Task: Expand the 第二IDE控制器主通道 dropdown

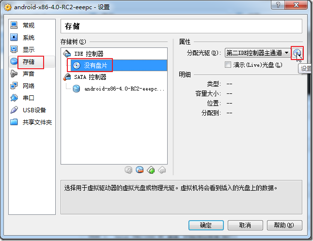Action: tap(258, 53)
